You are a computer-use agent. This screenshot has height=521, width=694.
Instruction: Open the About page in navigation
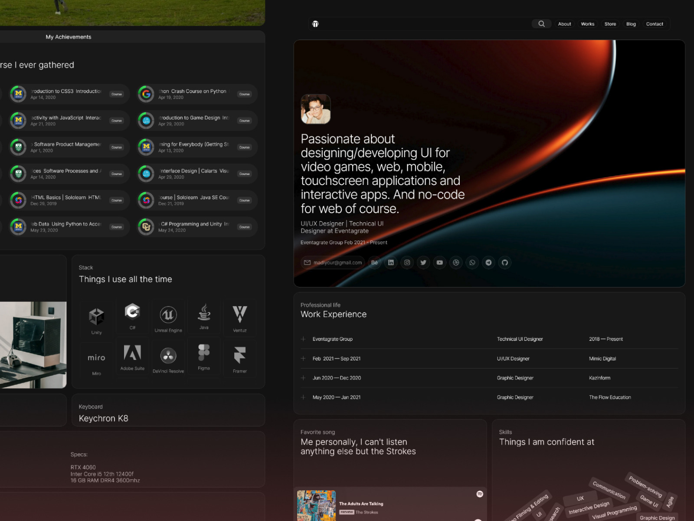564,24
